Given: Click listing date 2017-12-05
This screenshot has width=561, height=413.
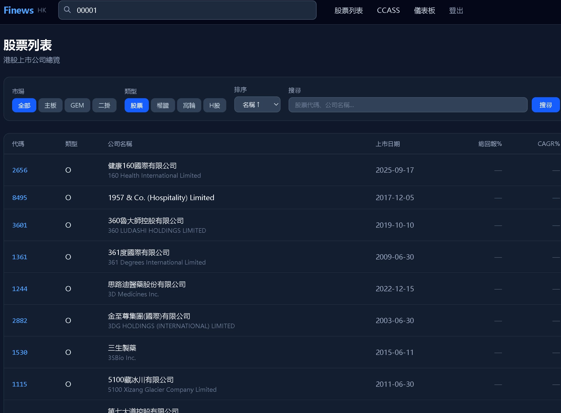Looking at the screenshot, I should (395, 198).
